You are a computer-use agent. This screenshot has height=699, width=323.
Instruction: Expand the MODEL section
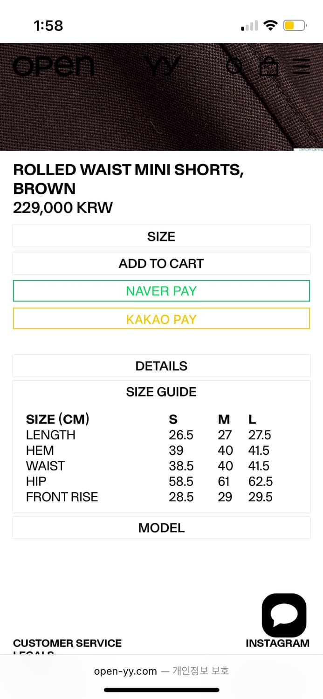[161, 528]
